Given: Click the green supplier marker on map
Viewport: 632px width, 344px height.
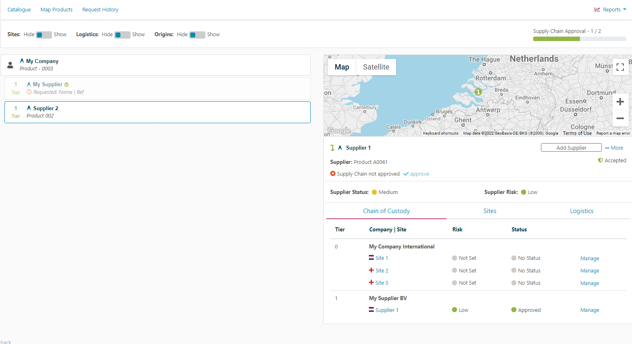Looking at the screenshot, I should (478, 92).
